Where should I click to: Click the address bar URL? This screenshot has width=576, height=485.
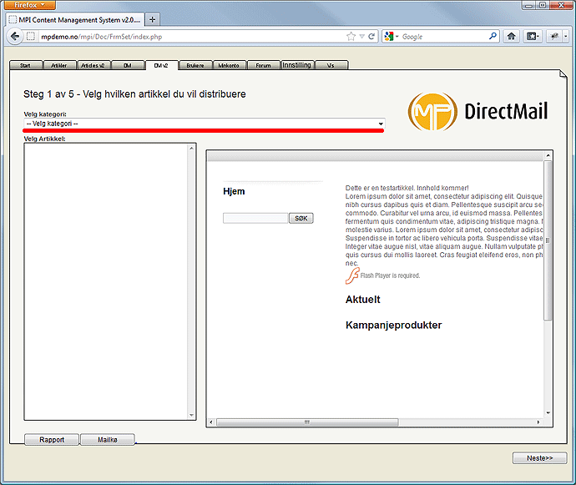pos(102,37)
